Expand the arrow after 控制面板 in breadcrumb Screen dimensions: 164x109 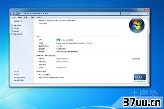(31, 14)
